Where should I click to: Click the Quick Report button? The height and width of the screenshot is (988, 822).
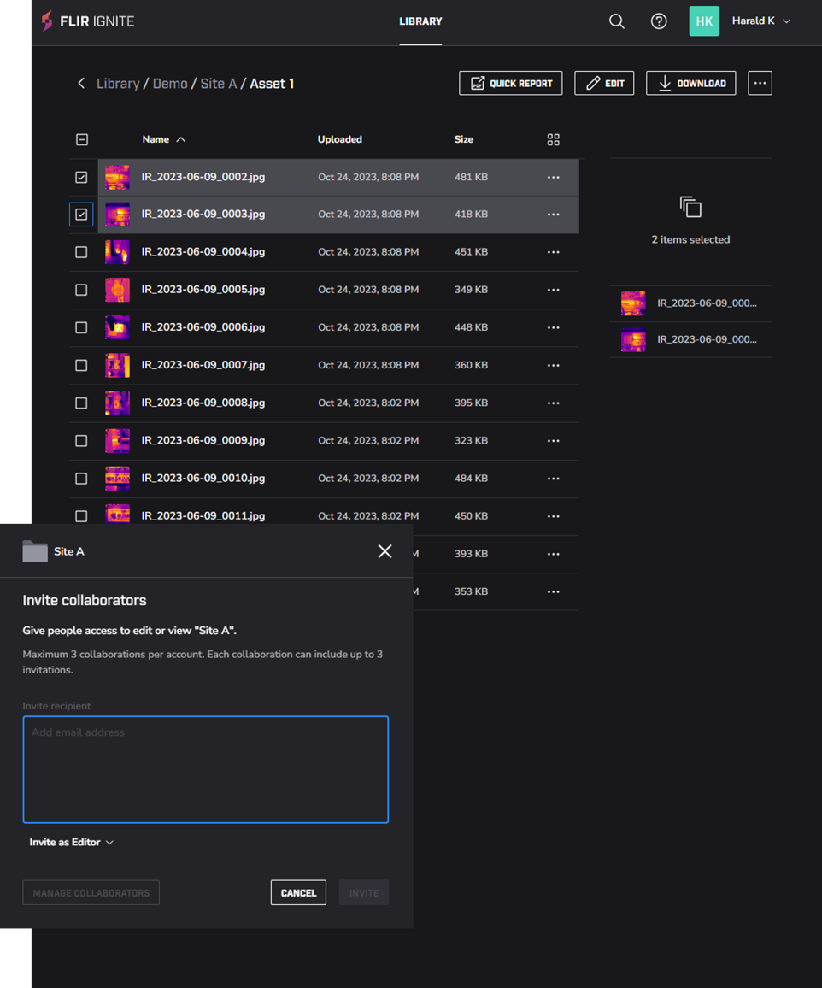pyautogui.click(x=510, y=83)
